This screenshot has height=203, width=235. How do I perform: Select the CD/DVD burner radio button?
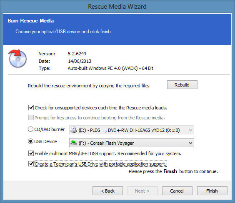coord(30,129)
